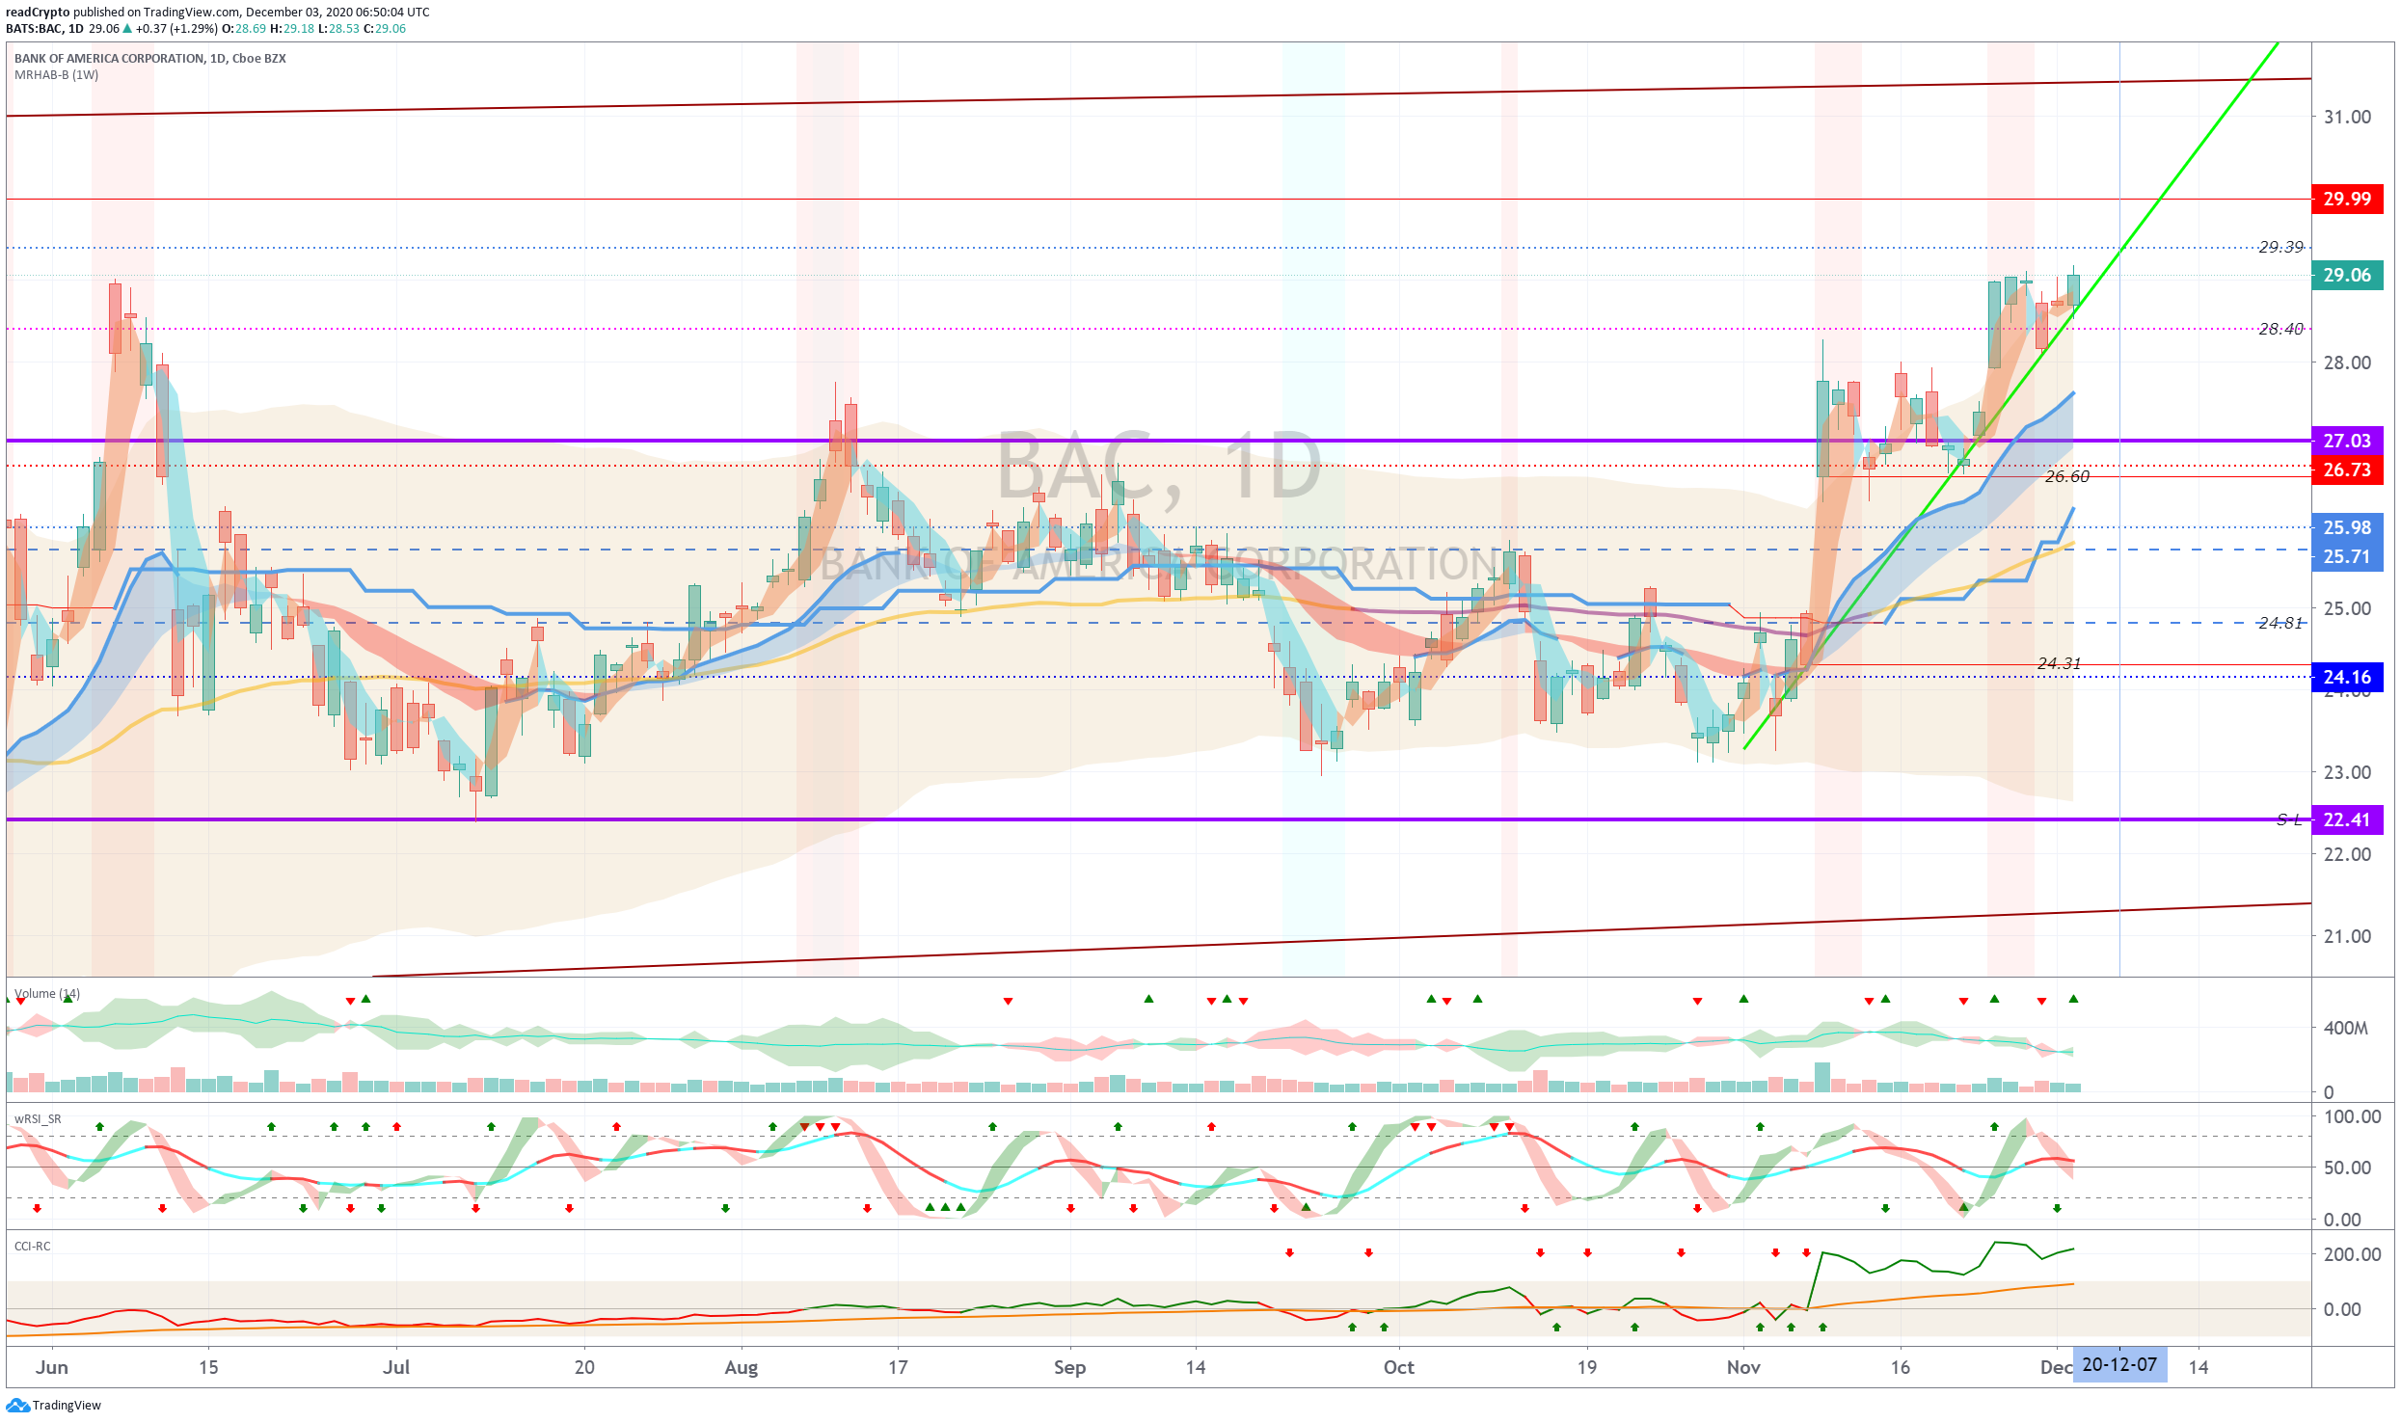The image size is (2401, 1423).
Task: Click the 31.00 price axis tick
Action: [x=2347, y=117]
